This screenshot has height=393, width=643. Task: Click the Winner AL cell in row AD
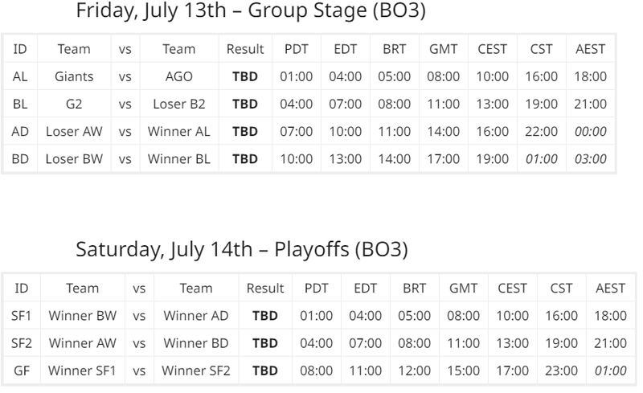coord(178,131)
